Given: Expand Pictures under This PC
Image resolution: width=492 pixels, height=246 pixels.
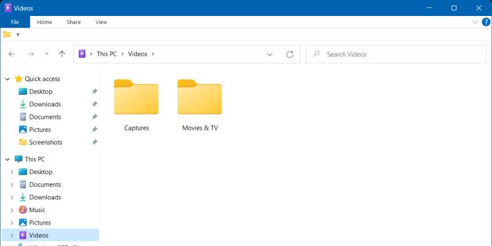Looking at the screenshot, I should 12,223.
